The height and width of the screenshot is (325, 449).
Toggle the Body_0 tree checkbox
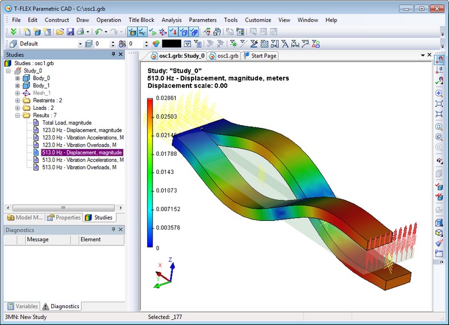coord(17,78)
